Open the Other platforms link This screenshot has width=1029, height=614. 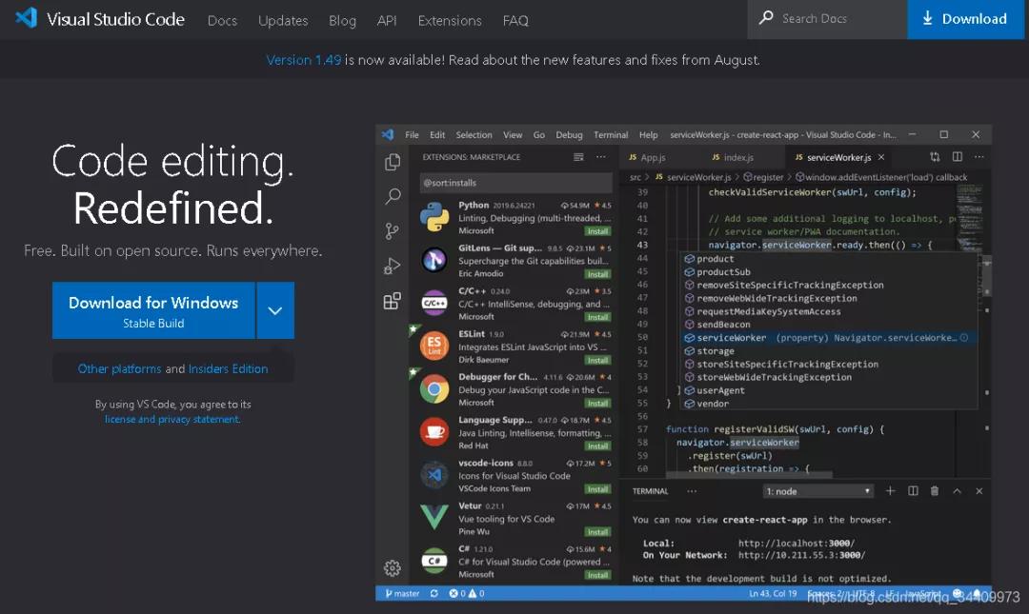coord(119,368)
